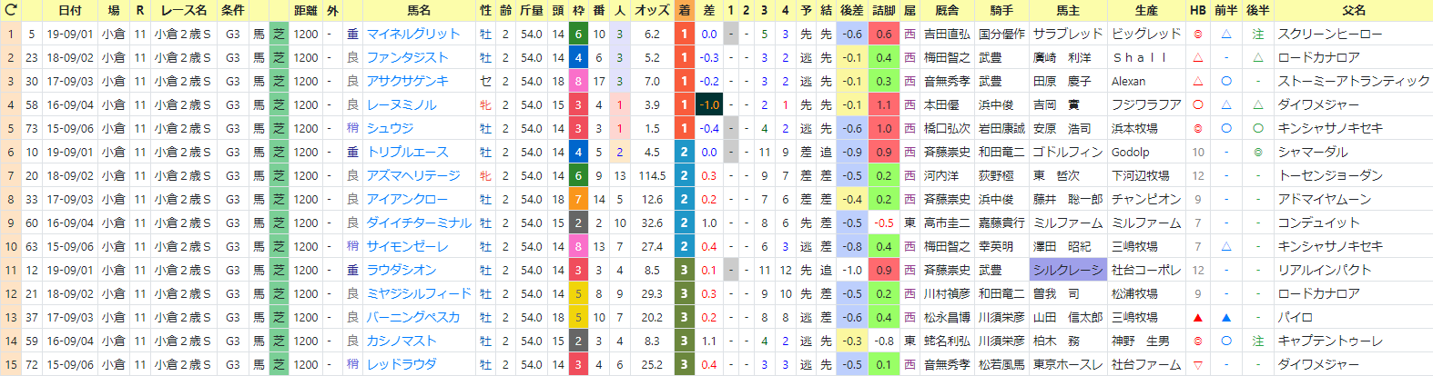Select breeder フジワラファ
The image size is (1433, 376).
tap(1146, 104)
